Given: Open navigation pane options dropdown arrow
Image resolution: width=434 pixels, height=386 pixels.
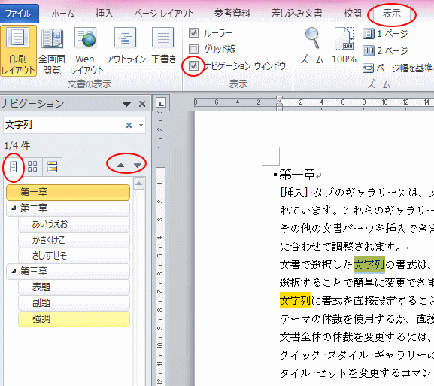Looking at the screenshot, I should (x=126, y=104).
